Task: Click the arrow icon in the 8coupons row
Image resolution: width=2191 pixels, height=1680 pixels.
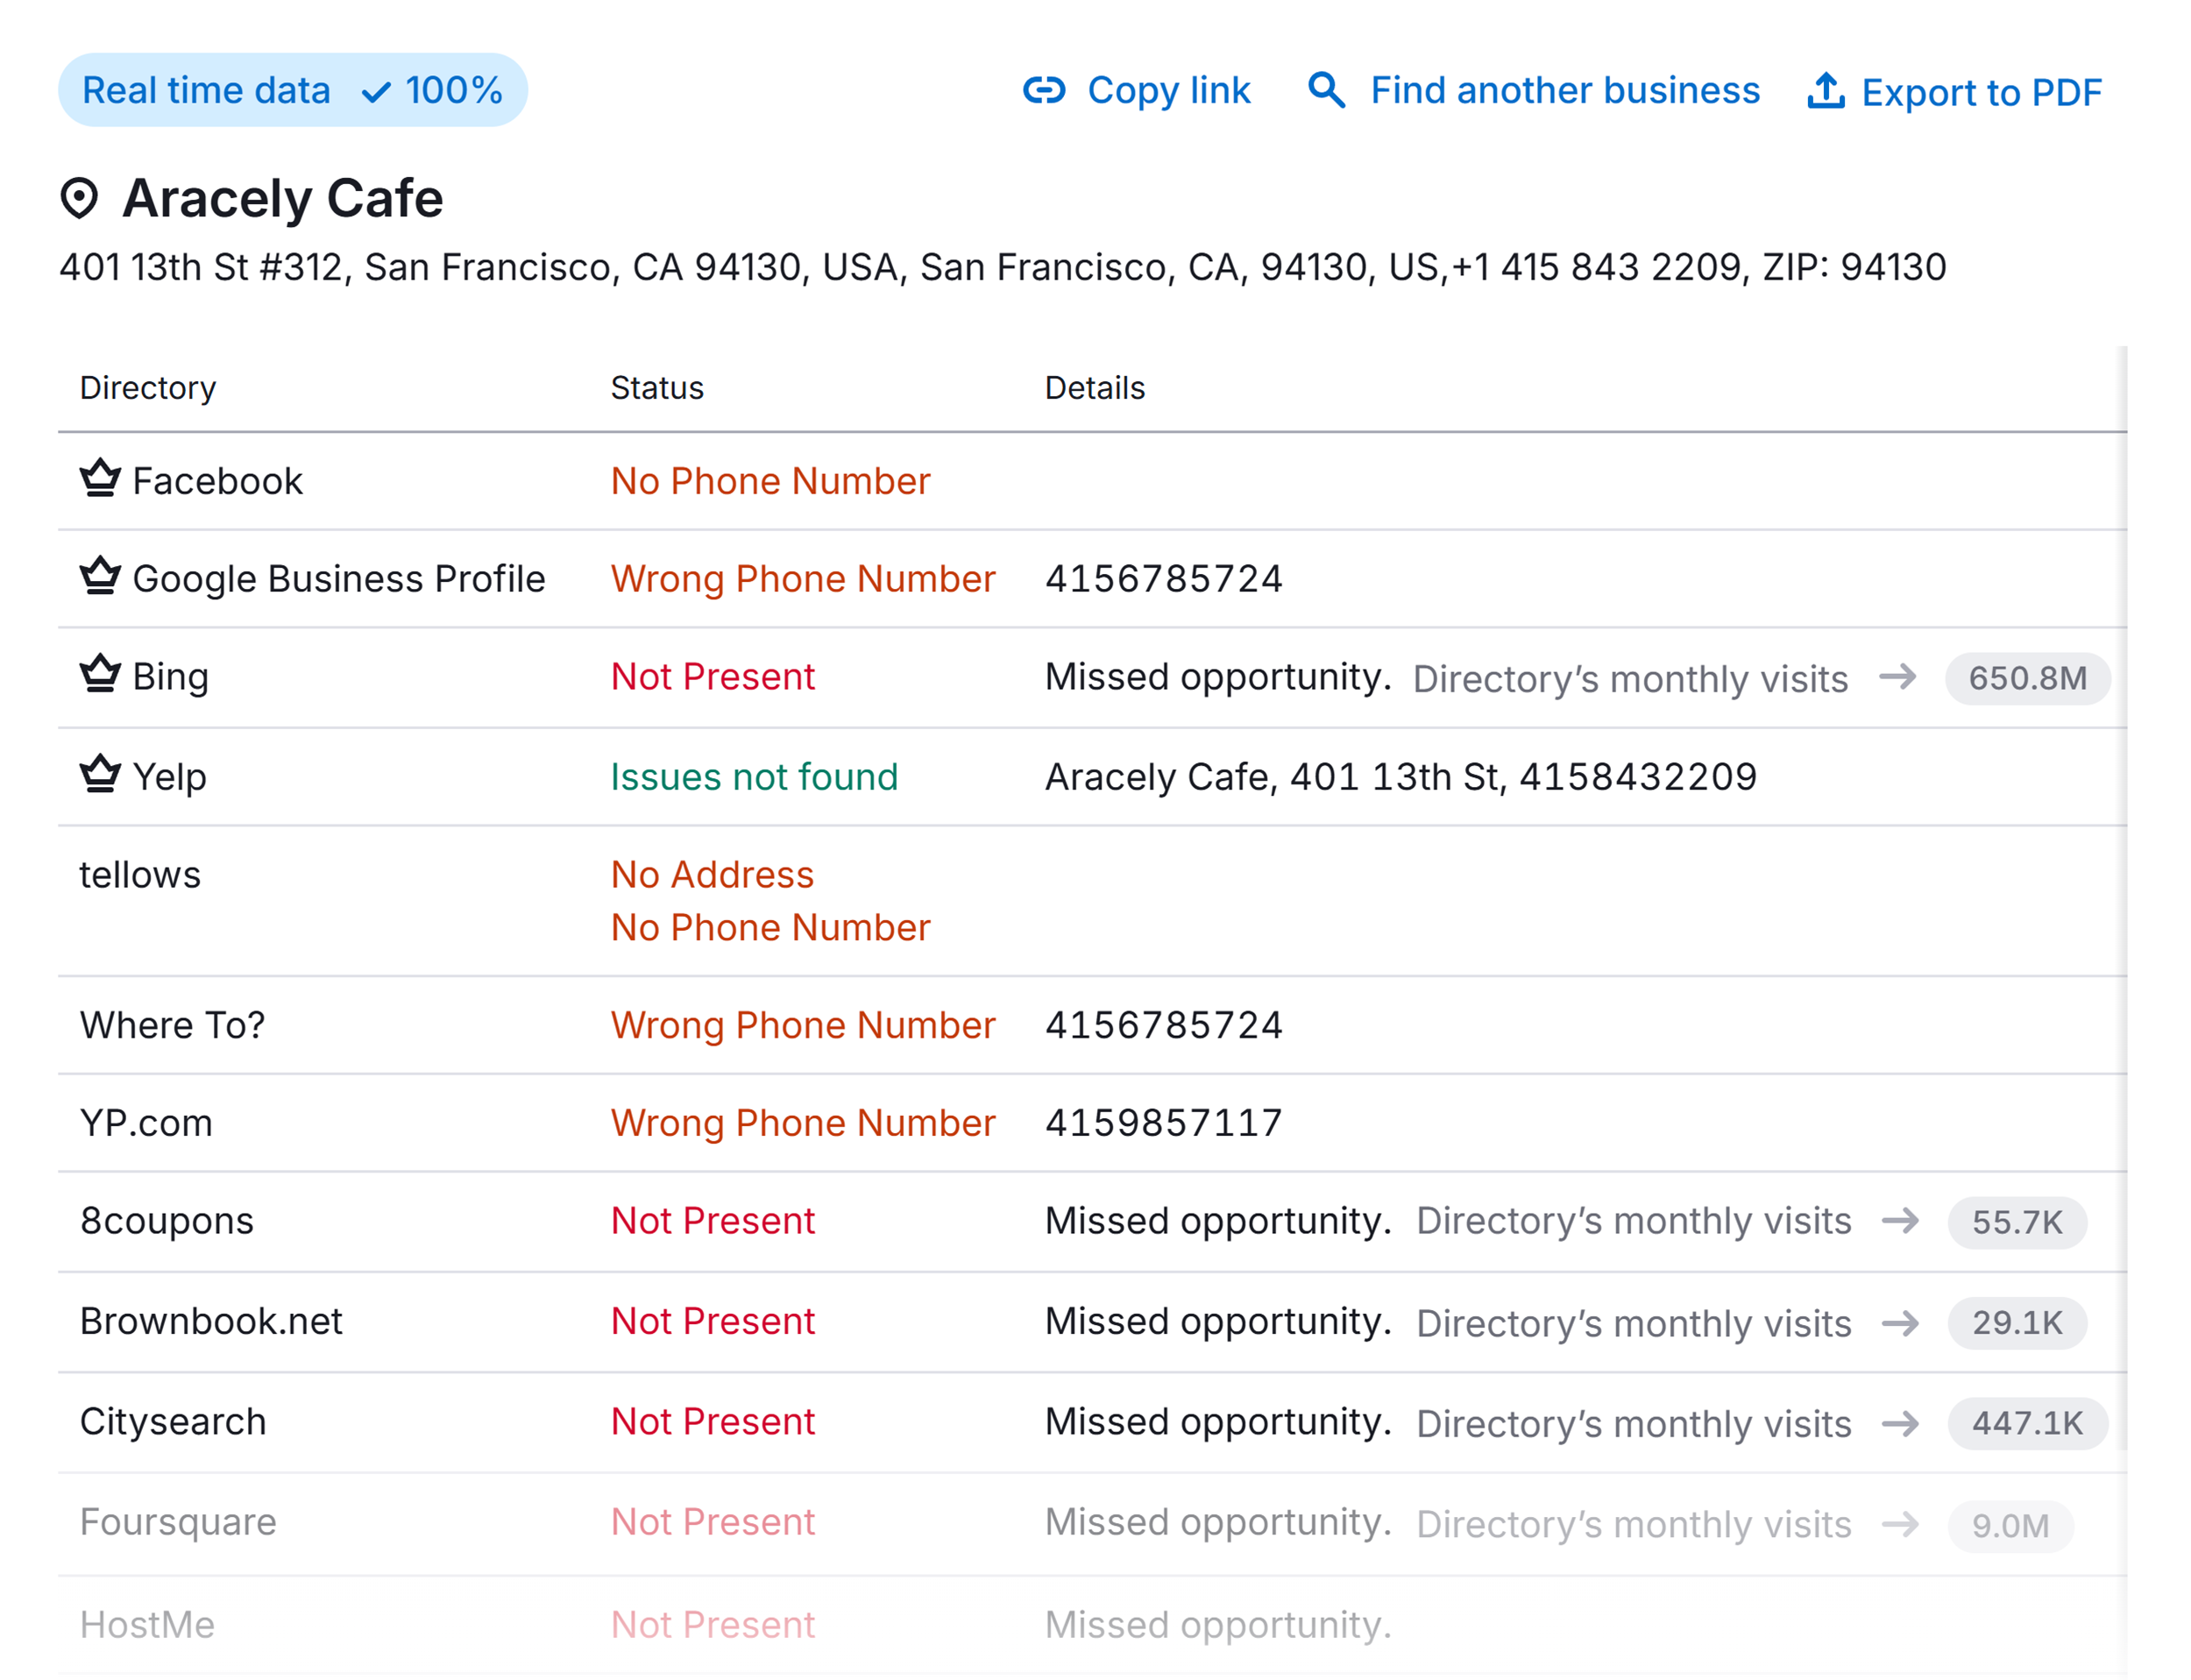Action: tap(1900, 1221)
